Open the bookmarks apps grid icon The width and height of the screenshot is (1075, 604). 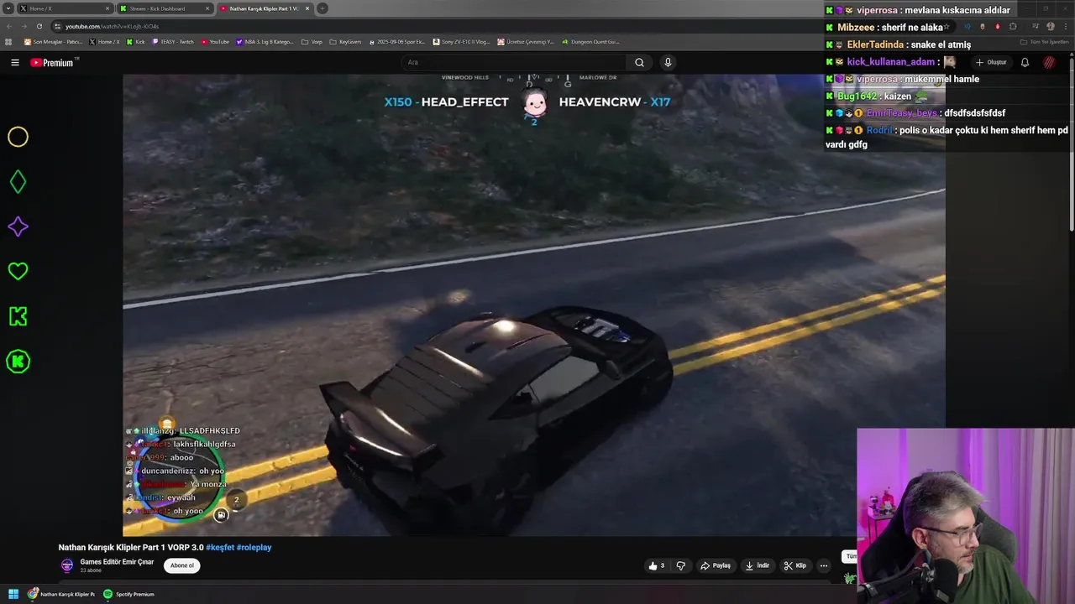[8, 41]
